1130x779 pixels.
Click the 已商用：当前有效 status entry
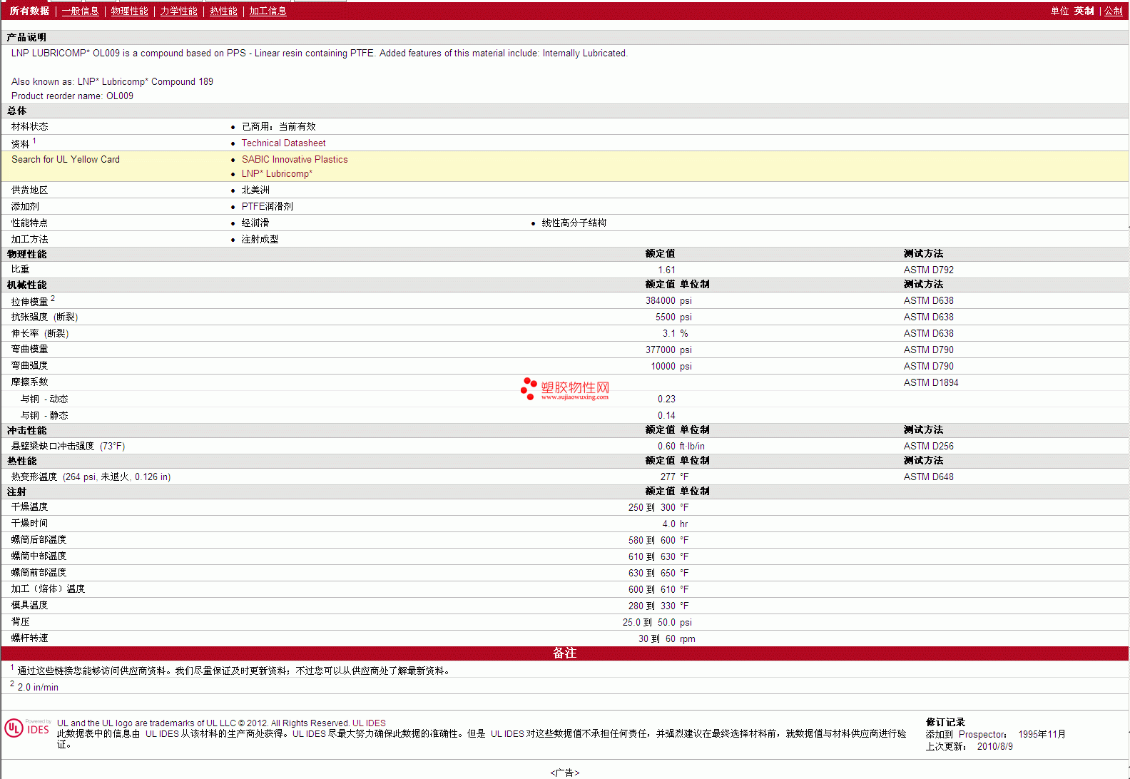(278, 126)
